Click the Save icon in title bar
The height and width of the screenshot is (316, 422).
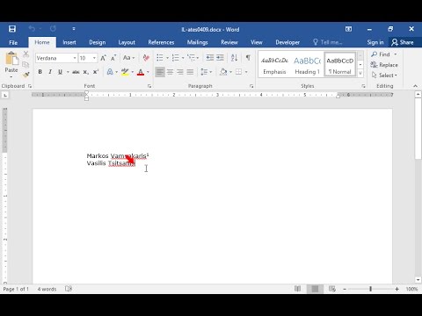click(12, 29)
